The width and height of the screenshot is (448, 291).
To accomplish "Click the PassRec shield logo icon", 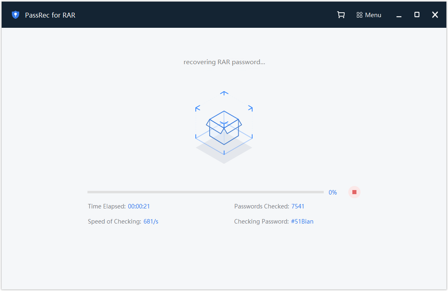I will click(16, 15).
